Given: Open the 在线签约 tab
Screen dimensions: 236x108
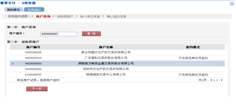Looking at the screenshot, I should 34,10.
